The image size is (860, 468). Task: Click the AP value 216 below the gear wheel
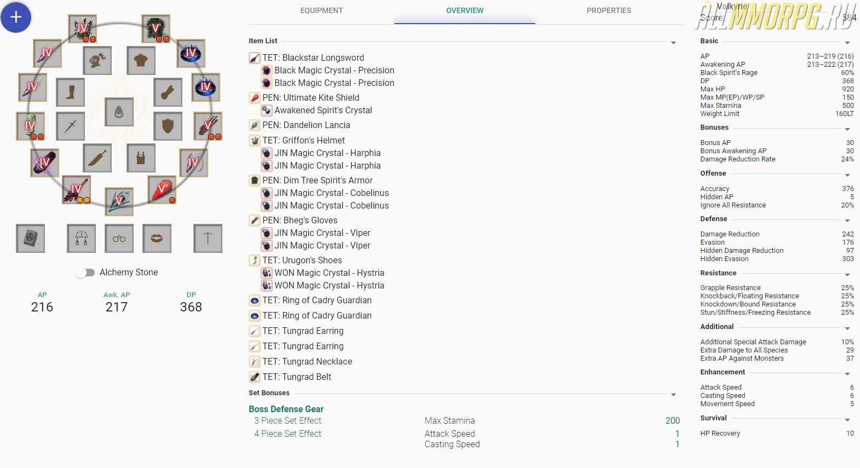[42, 307]
